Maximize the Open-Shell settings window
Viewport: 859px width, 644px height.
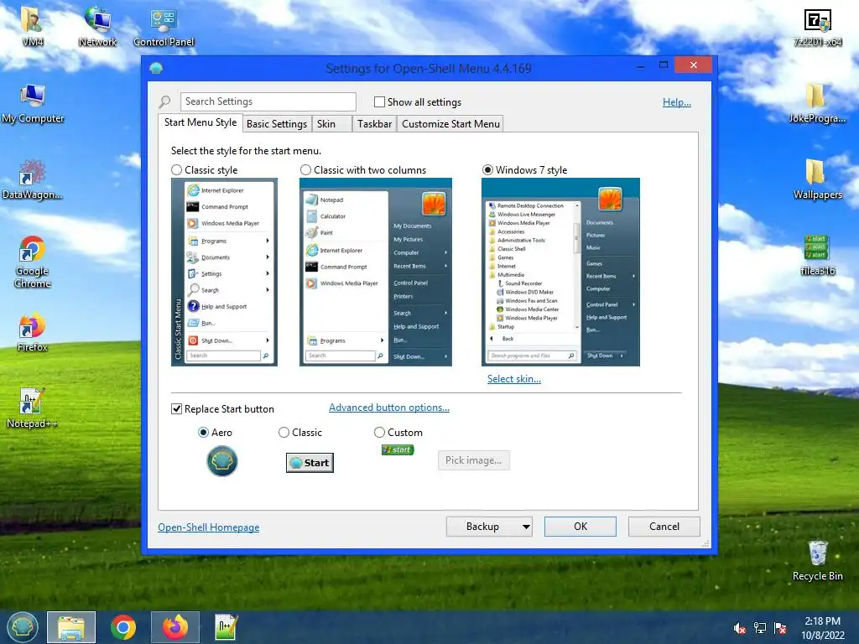[x=664, y=65]
